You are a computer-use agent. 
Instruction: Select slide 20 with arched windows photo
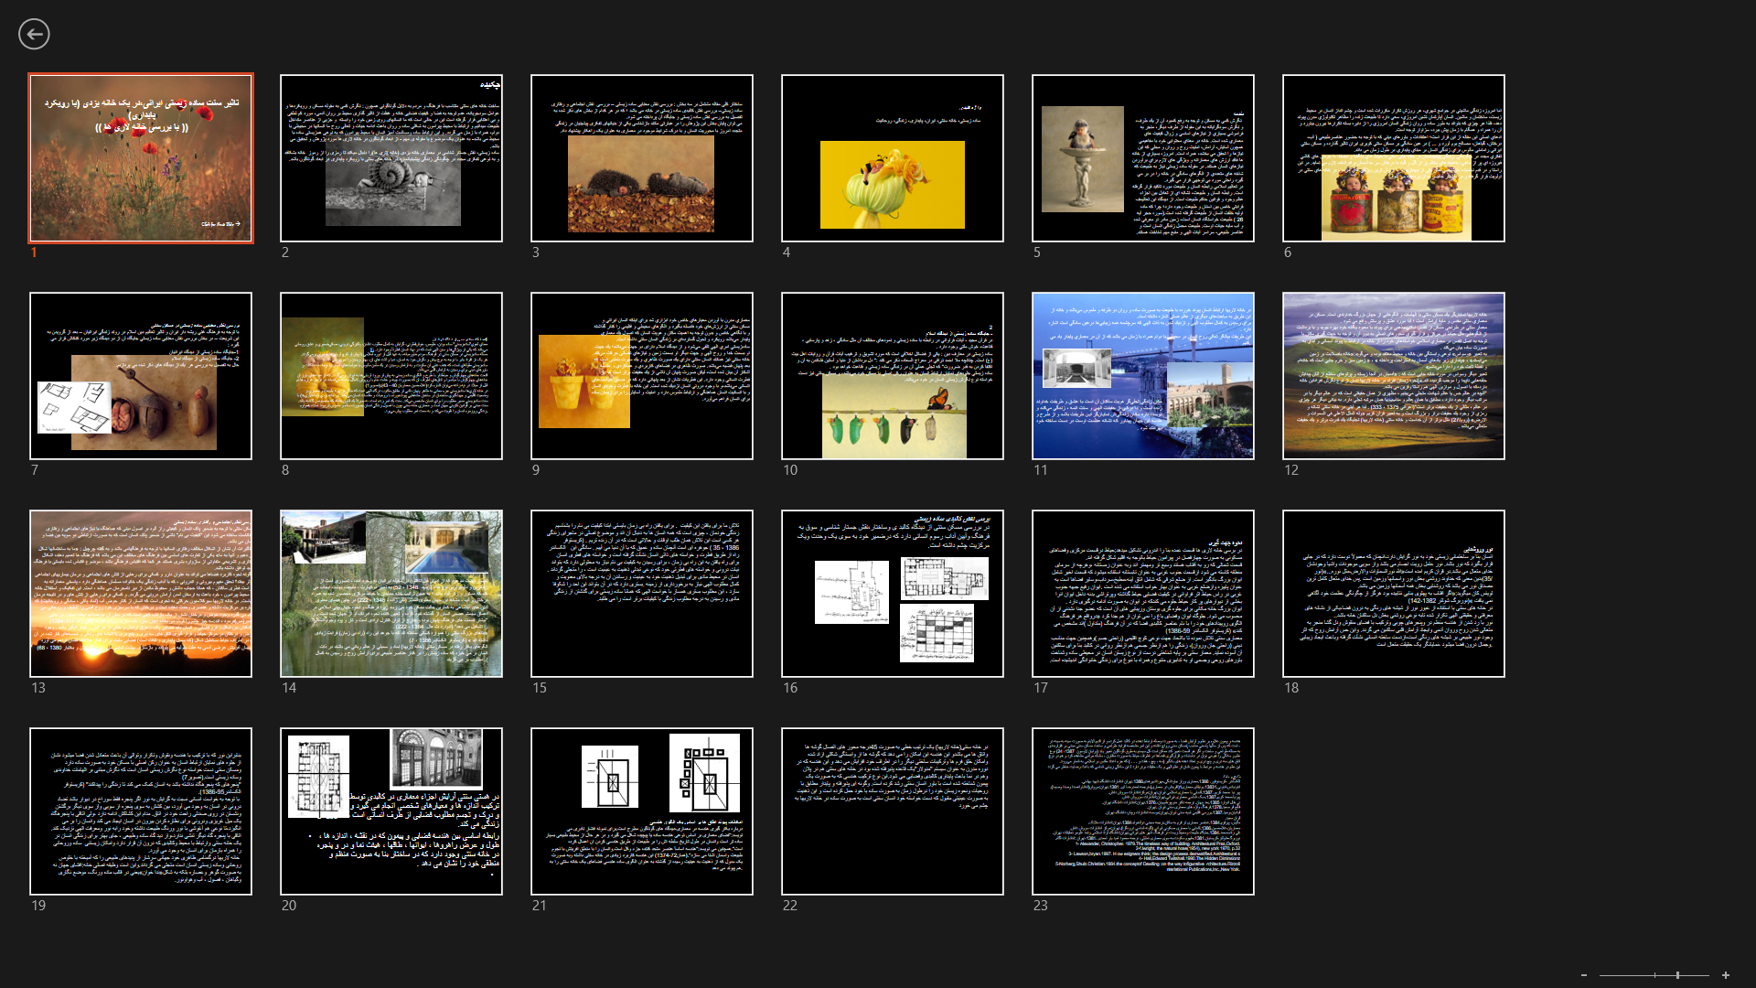point(391,811)
